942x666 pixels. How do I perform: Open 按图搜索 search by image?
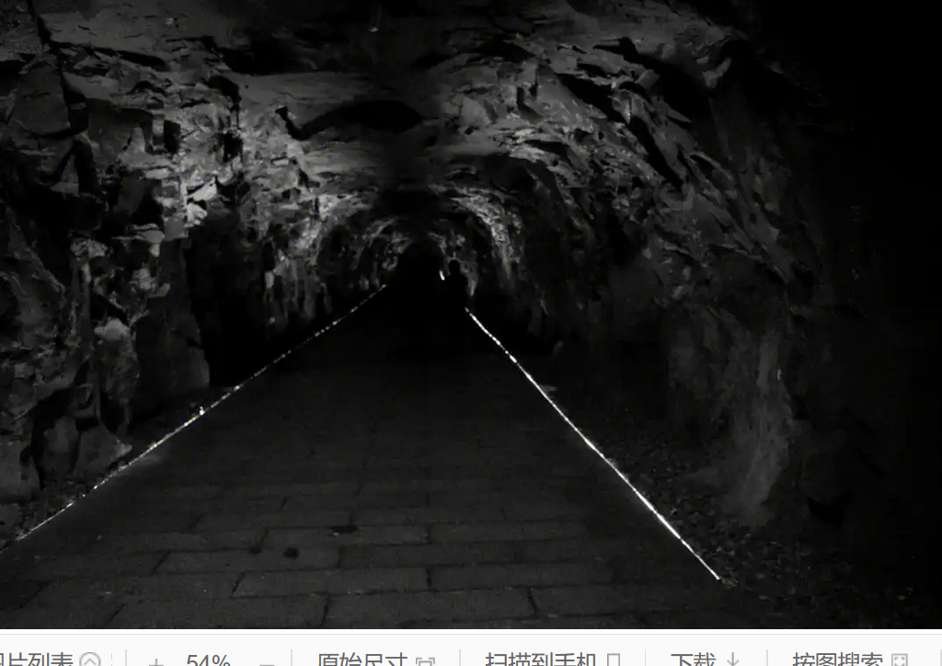pos(837,660)
